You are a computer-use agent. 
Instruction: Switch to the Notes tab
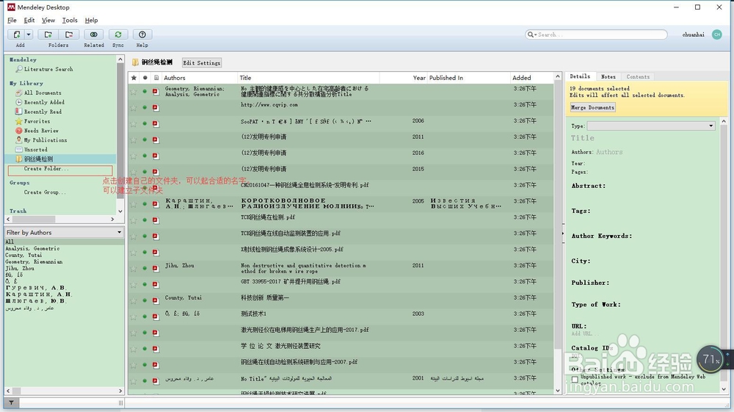(x=608, y=77)
